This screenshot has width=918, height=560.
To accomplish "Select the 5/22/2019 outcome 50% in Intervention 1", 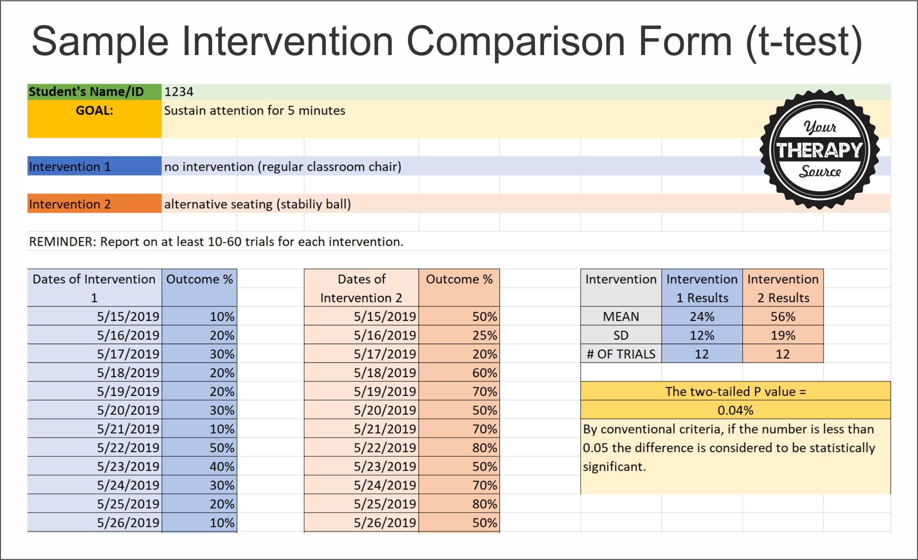I will pyautogui.click(x=199, y=447).
